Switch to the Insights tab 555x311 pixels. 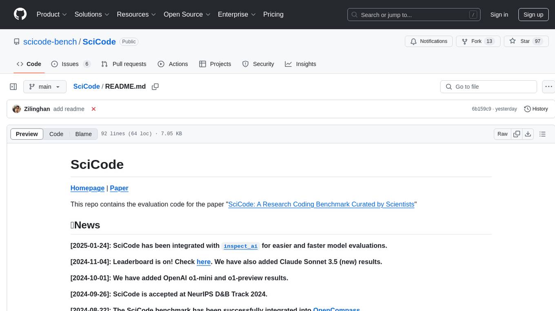300,64
